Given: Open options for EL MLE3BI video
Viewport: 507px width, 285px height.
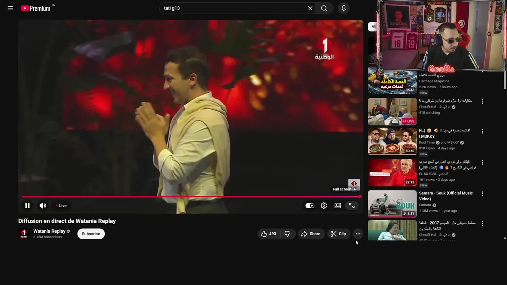Looking at the screenshot, I should [x=482, y=162].
